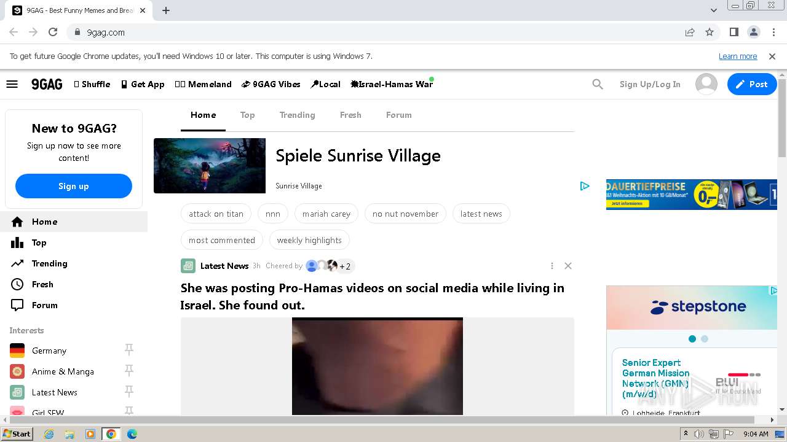Select the weekly highlights tag
Screen dimensions: 787x442
(309, 240)
